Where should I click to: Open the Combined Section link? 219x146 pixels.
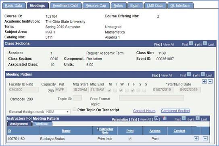click(x=175, y=111)
